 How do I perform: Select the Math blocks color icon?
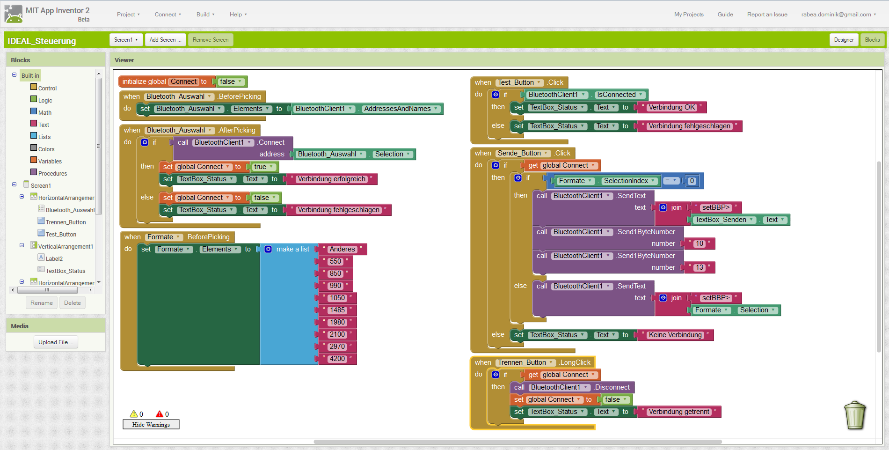click(x=34, y=111)
